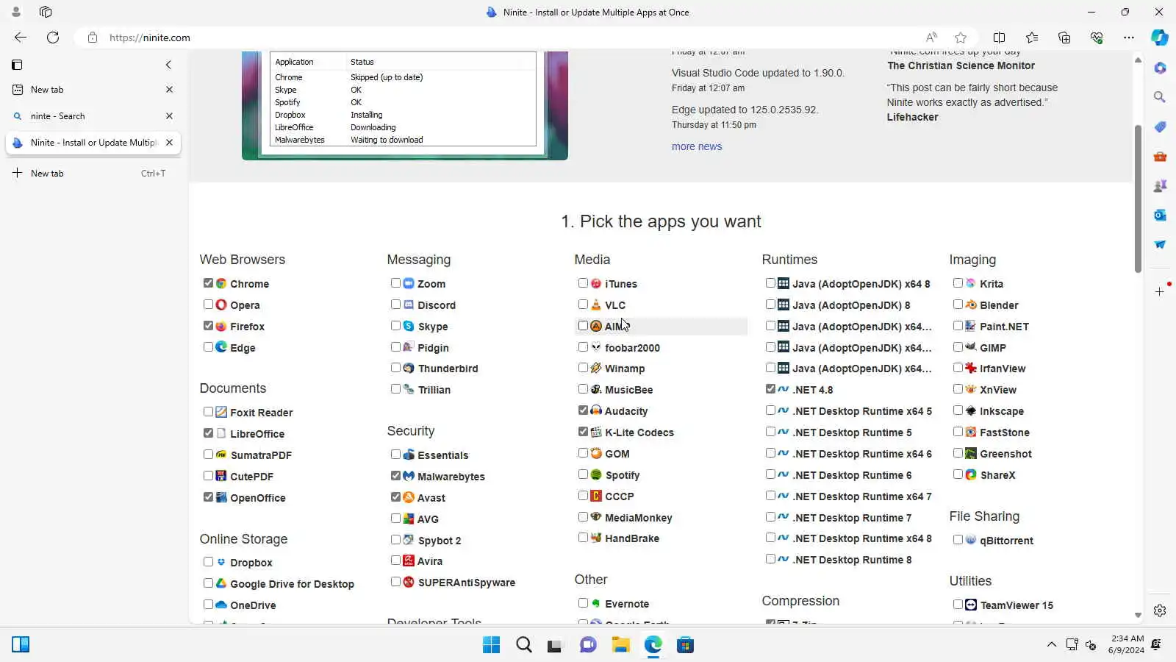Close the Ninite tab

tap(170, 143)
